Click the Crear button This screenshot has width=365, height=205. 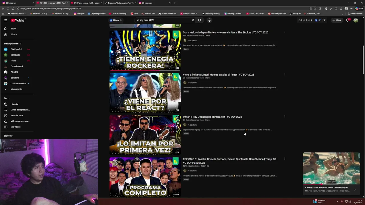click(x=337, y=20)
